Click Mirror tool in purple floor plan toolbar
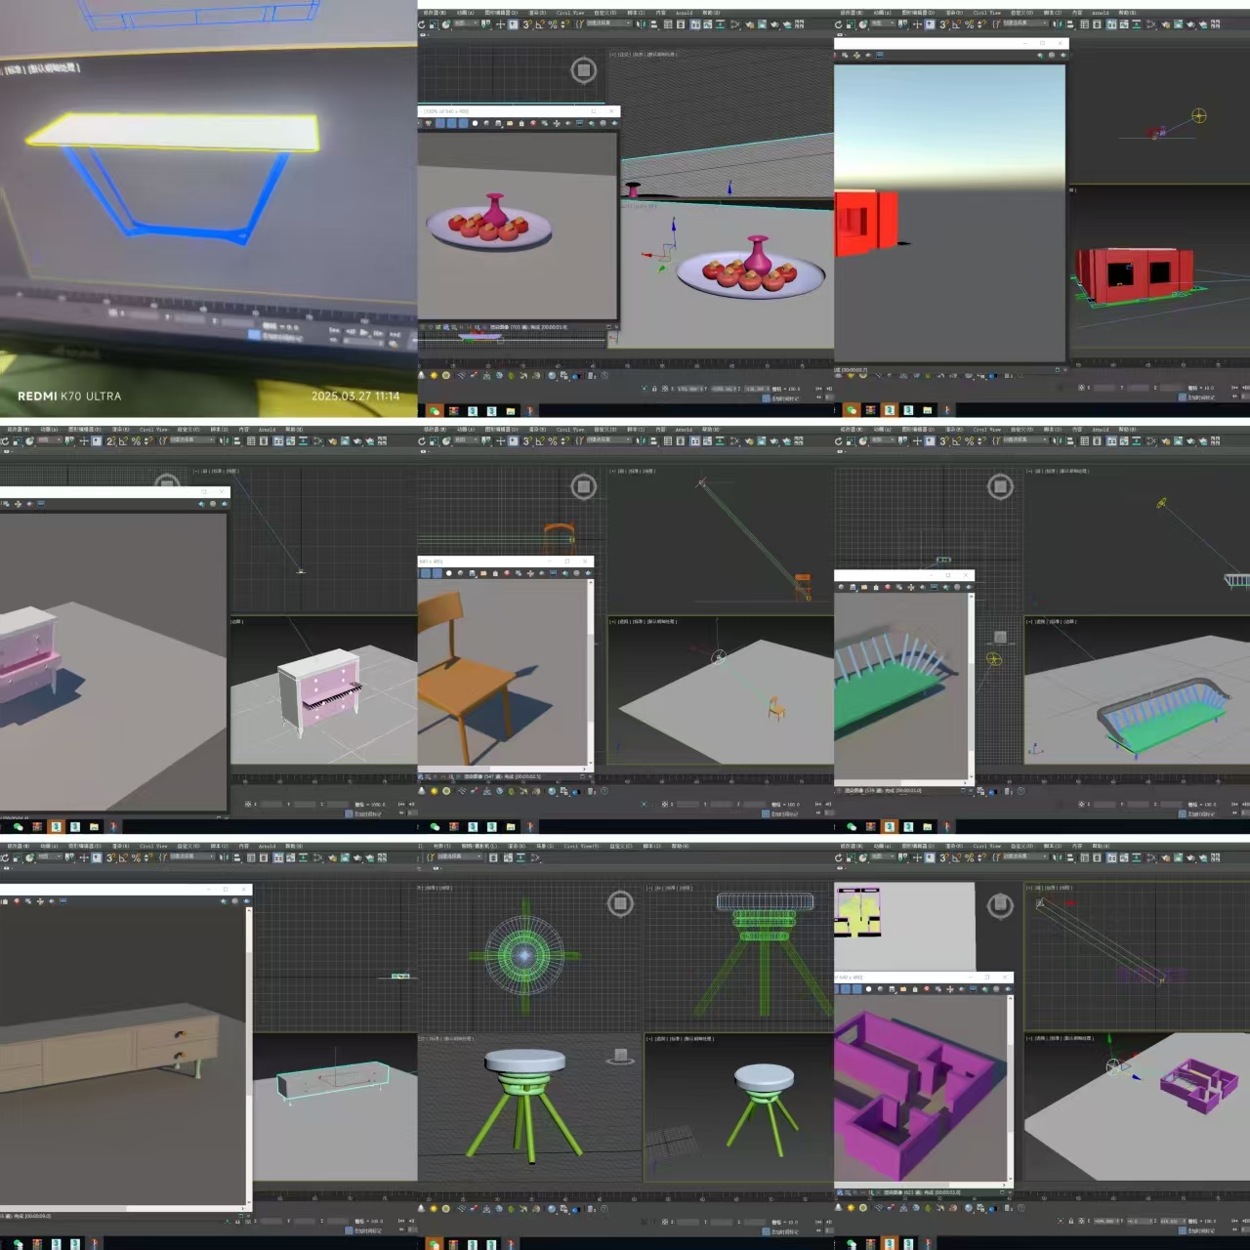The height and width of the screenshot is (1250, 1250). [x=1058, y=857]
